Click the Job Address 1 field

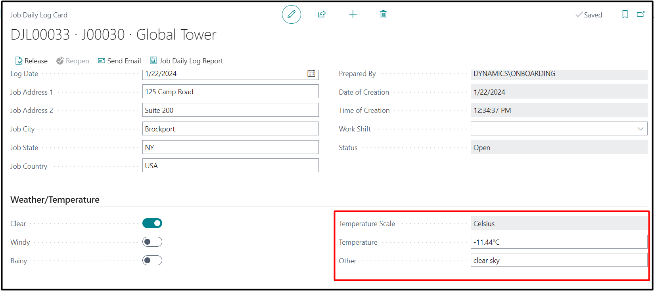(230, 92)
